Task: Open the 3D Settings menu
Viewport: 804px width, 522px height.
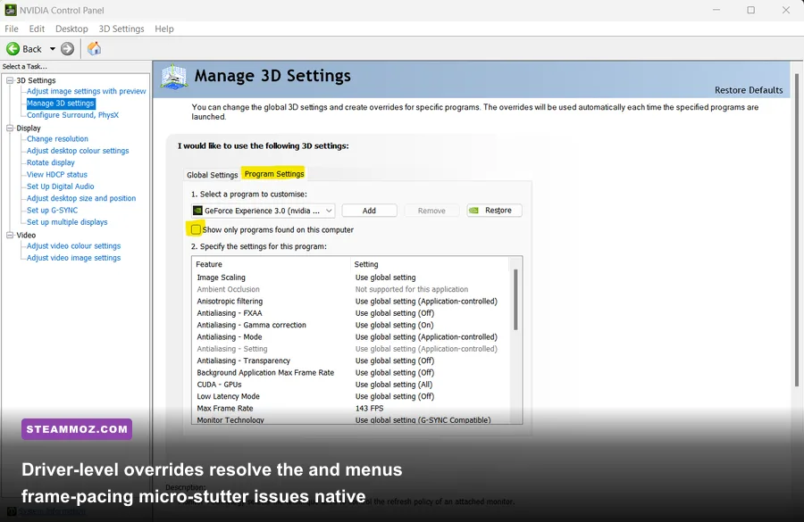Action: tap(121, 29)
